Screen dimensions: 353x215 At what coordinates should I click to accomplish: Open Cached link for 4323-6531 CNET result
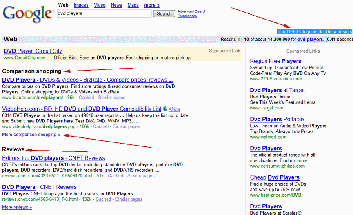(115, 175)
